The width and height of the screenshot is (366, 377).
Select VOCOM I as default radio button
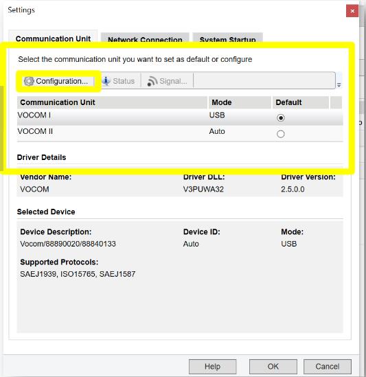pyautogui.click(x=281, y=118)
